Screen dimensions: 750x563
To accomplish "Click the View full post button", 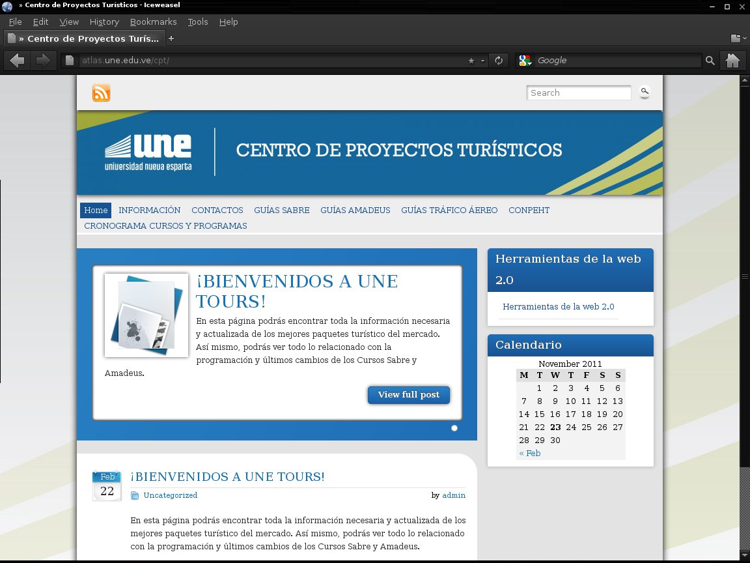I will click(x=409, y=395).
